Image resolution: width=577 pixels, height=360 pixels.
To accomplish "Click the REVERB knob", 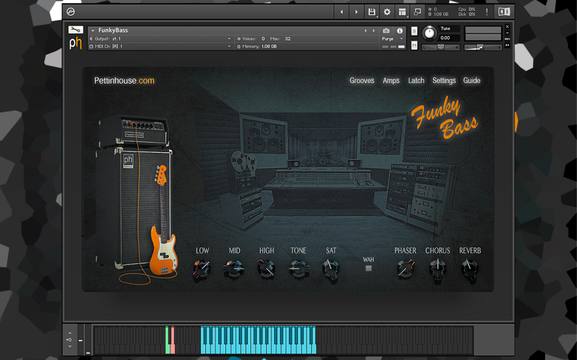I will [x=469, y=269].
